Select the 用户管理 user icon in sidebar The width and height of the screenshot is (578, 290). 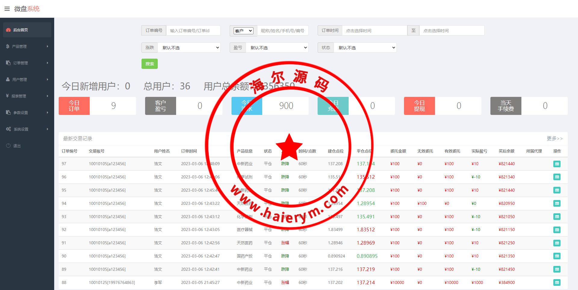coord(7,79)
